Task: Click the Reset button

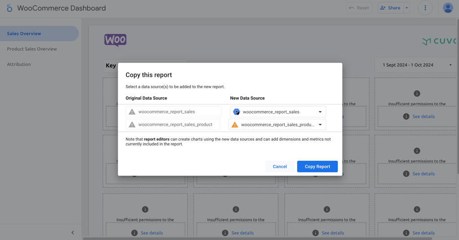Action: click(359, 8)
